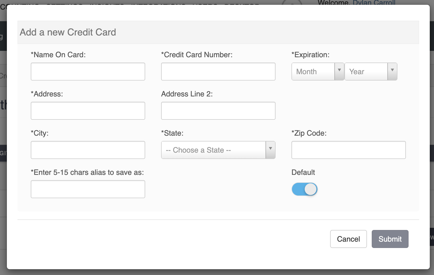Image resolution: width=434 pixels, height=275 pixels.
Task: Select the card alias input box
Action: click(88, 189)
